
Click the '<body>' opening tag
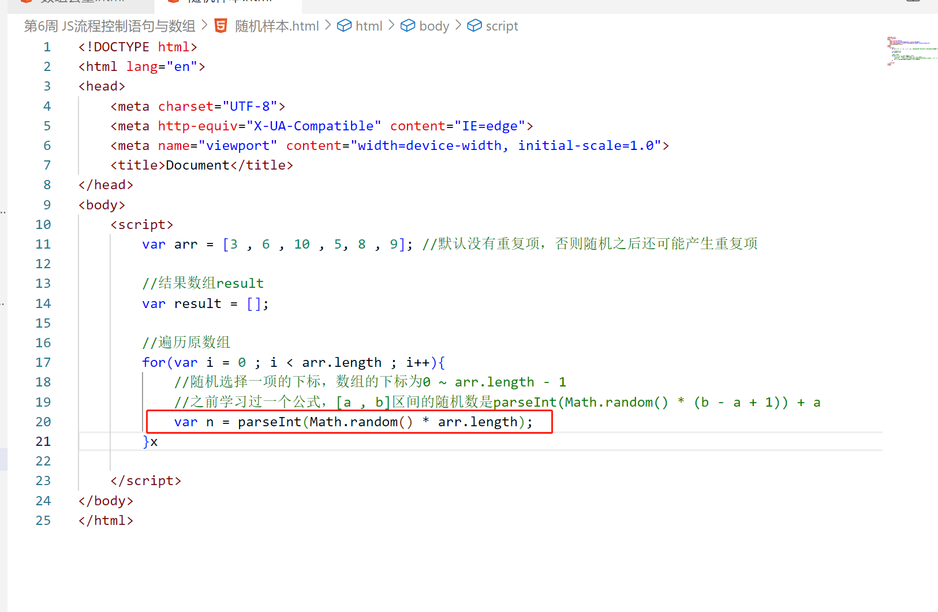(x=102, y=205)
